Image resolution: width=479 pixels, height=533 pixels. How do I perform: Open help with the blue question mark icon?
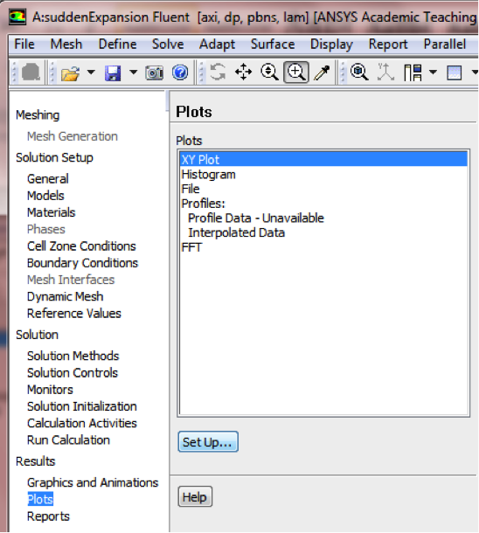point(180,72)
